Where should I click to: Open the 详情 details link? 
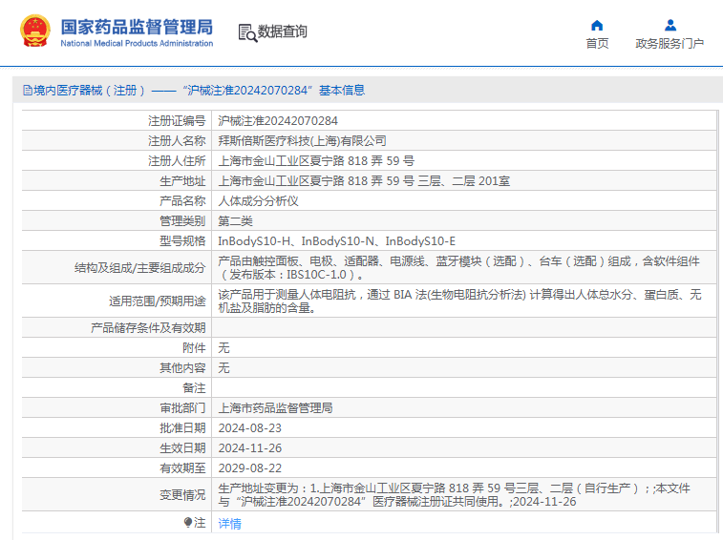click(x=229, y=524)
